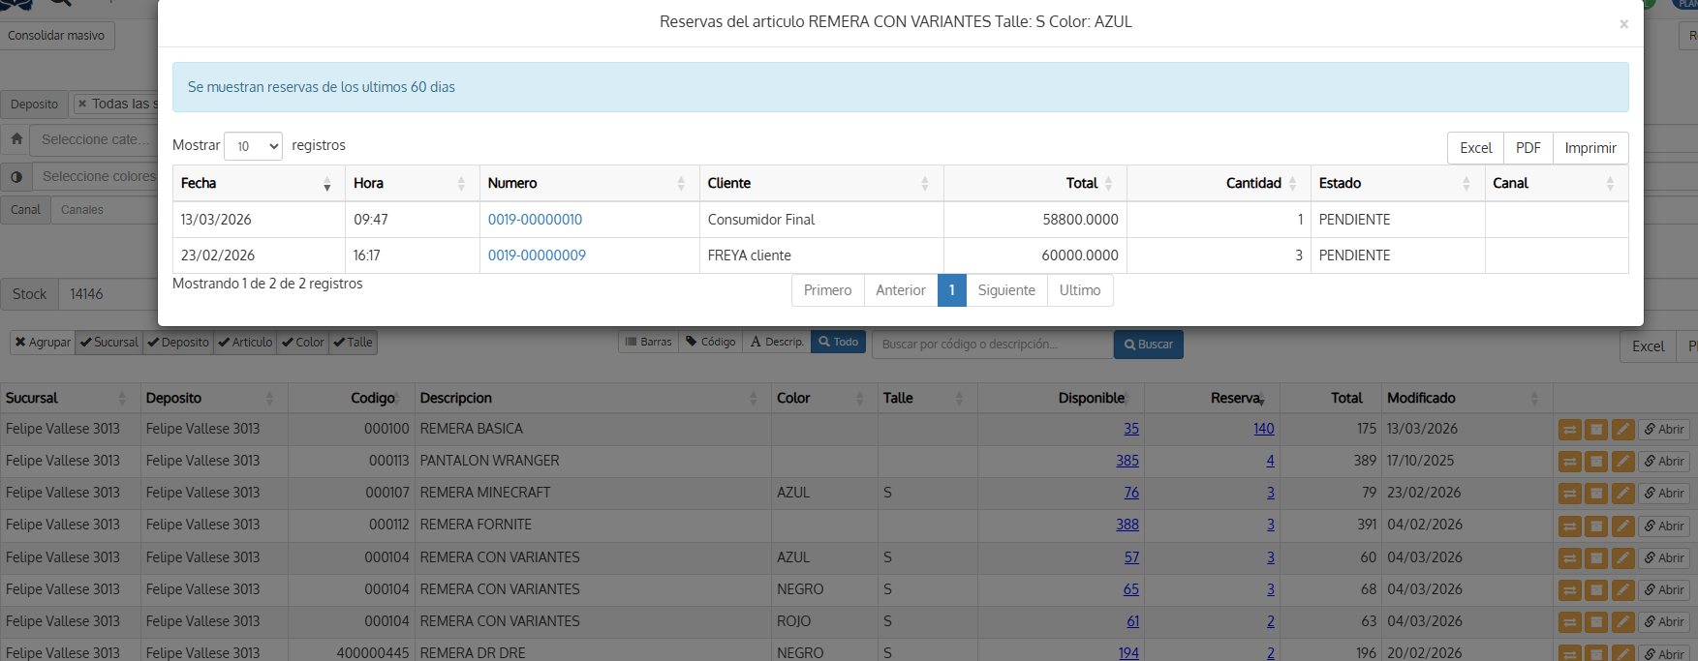
Task: Click Imprimir button in modal
Action: [x=1590, y=148]
